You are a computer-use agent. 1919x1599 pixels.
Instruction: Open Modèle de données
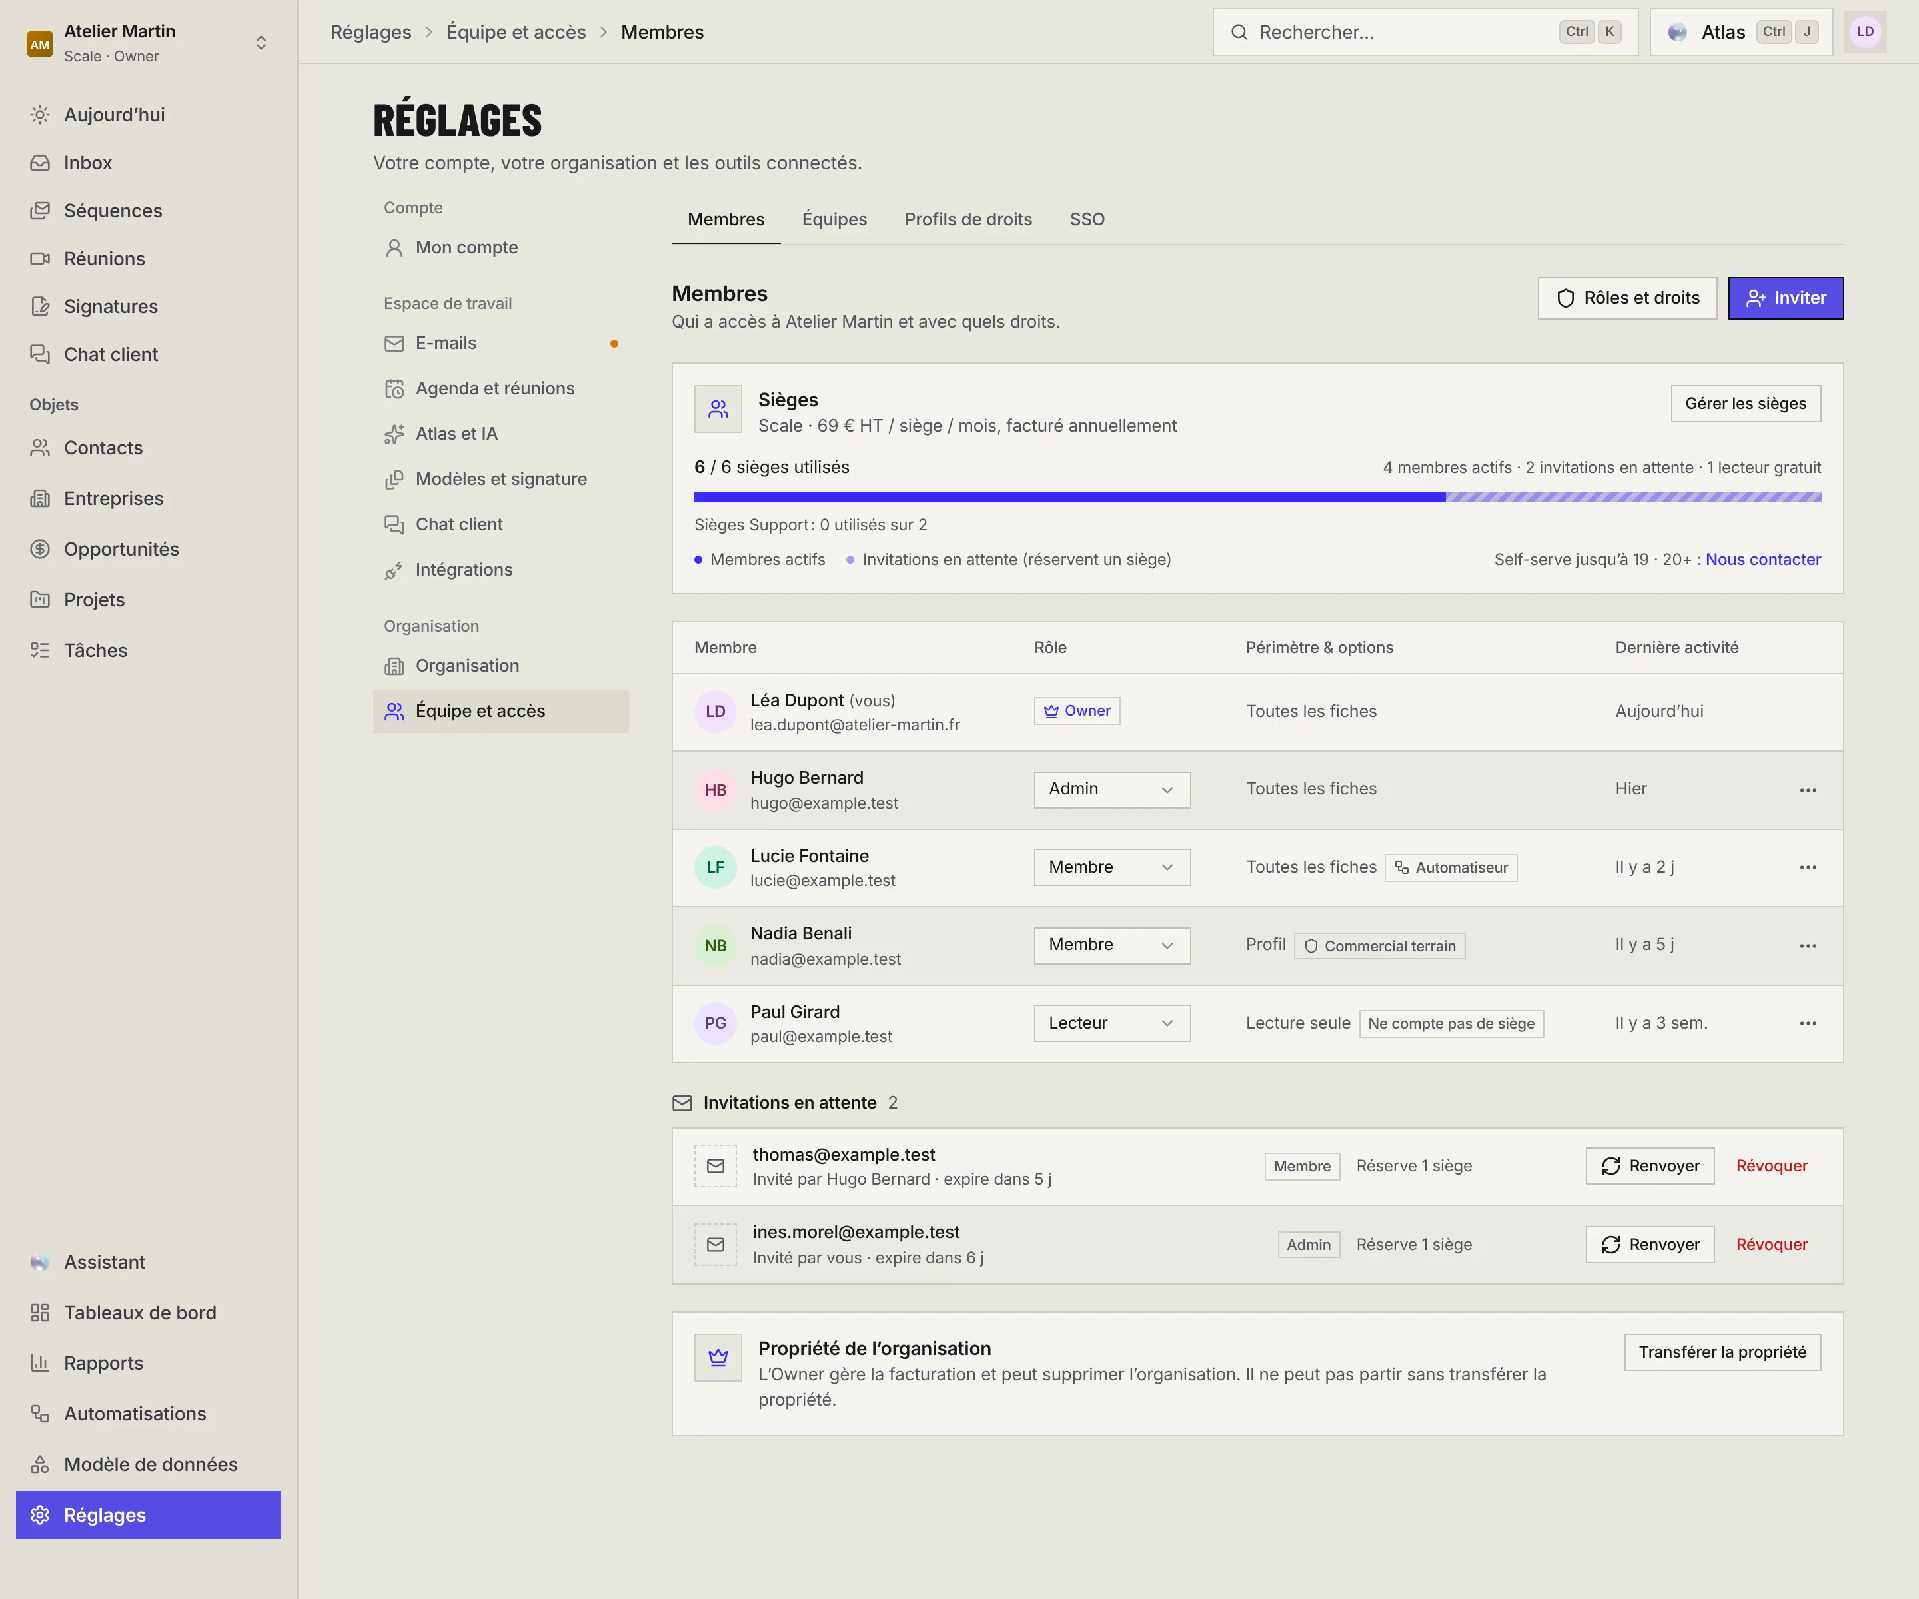pos(148,1464)
